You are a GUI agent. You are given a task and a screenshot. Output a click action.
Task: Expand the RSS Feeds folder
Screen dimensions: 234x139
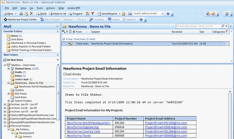pos(9,94)
